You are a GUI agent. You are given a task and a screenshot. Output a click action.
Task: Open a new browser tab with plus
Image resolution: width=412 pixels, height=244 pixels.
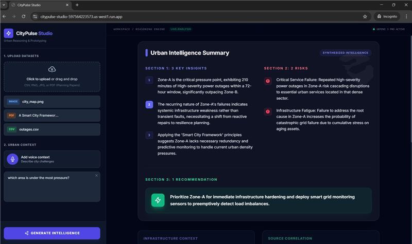77,5
